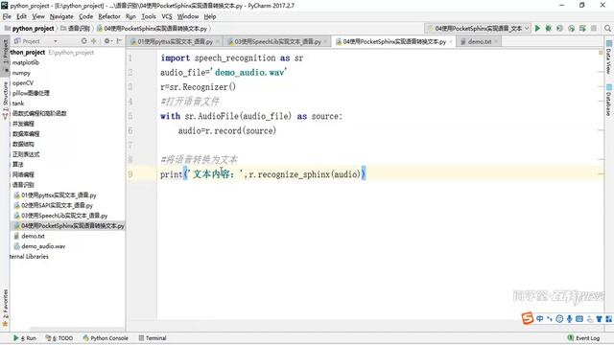This screenshot has width=614, height=345.
Task: Click the Sogou skin shirt icon
Action: pyautogui.click(x=599, y=319)
